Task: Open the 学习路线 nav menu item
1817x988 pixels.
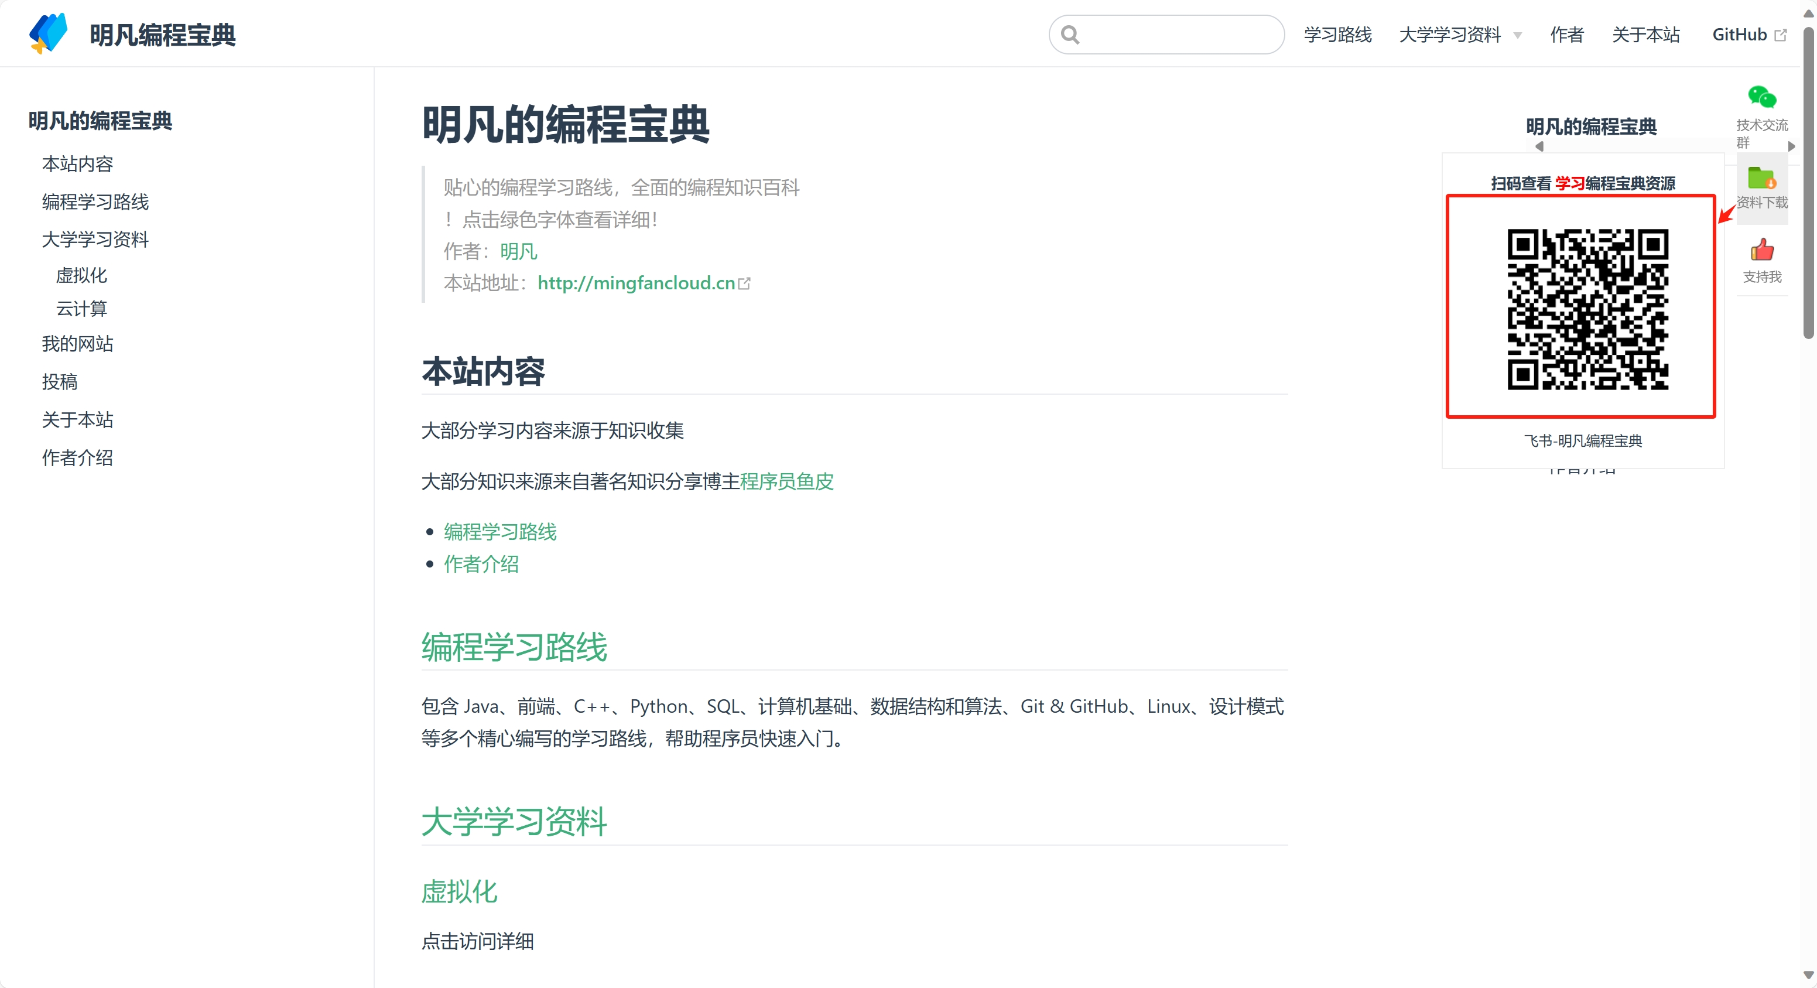Action: click(x=1337, y=35)
